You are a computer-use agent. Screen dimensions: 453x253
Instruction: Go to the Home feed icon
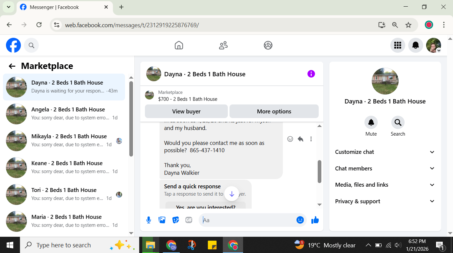(179, 45)
